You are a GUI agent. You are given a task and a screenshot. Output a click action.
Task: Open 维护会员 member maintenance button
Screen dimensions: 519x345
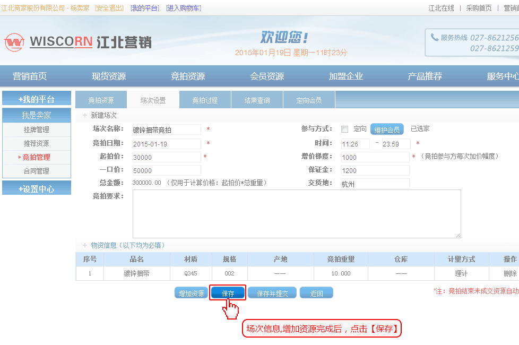point(387,130)
